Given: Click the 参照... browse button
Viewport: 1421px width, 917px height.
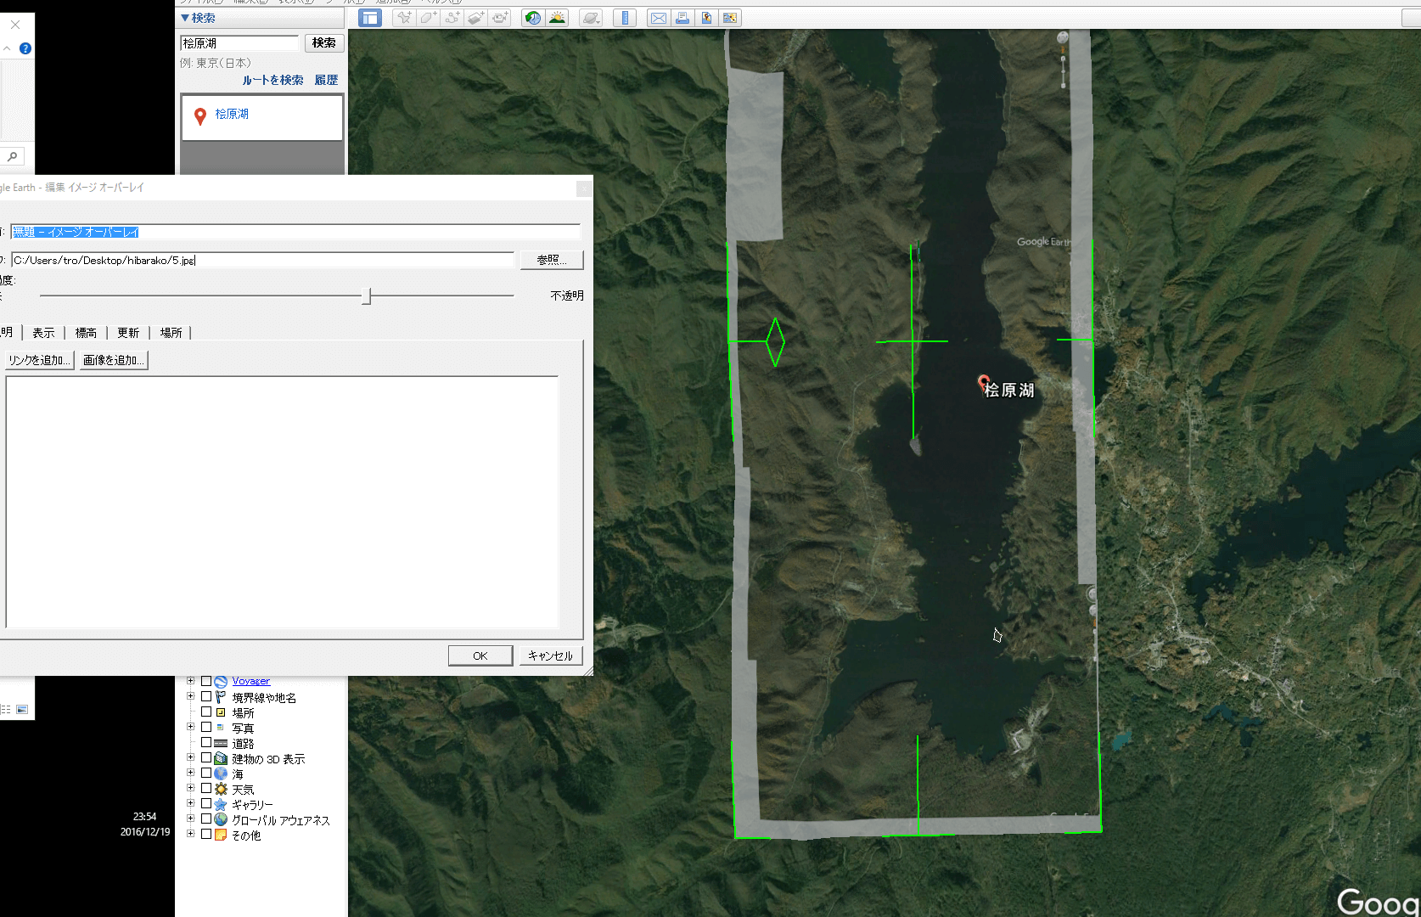Looking at the screenshot, I should click(551, 260).
